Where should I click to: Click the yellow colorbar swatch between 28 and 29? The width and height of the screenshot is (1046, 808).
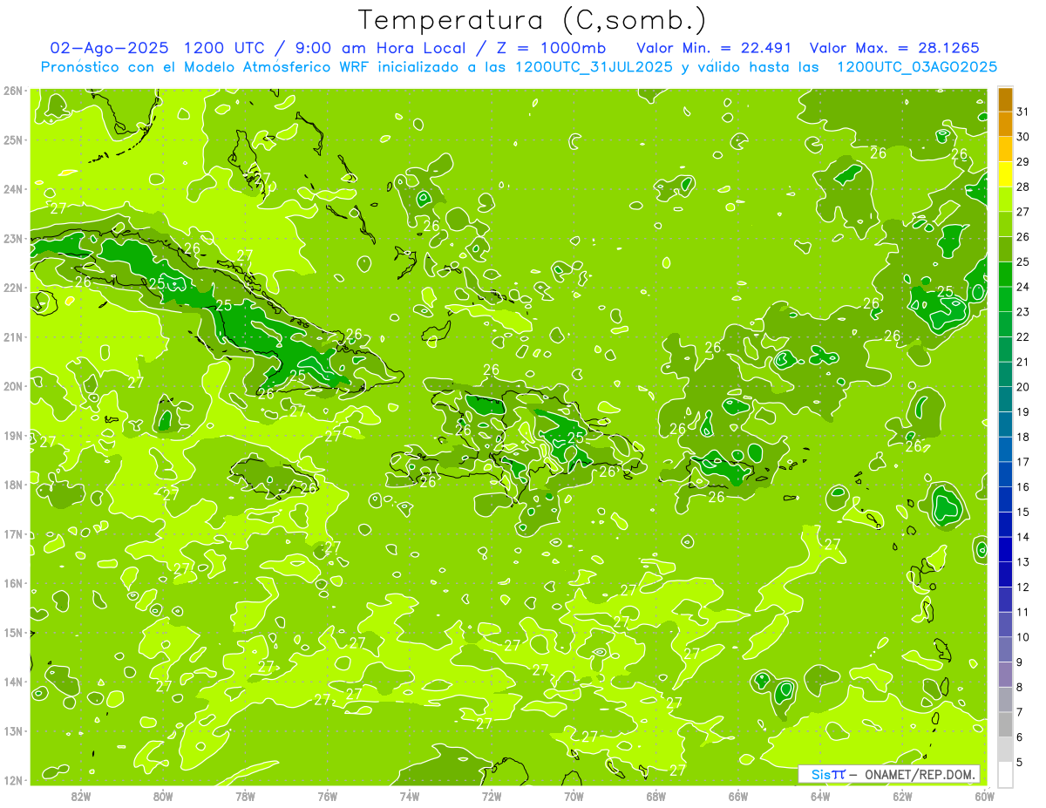coord(1005,174)
